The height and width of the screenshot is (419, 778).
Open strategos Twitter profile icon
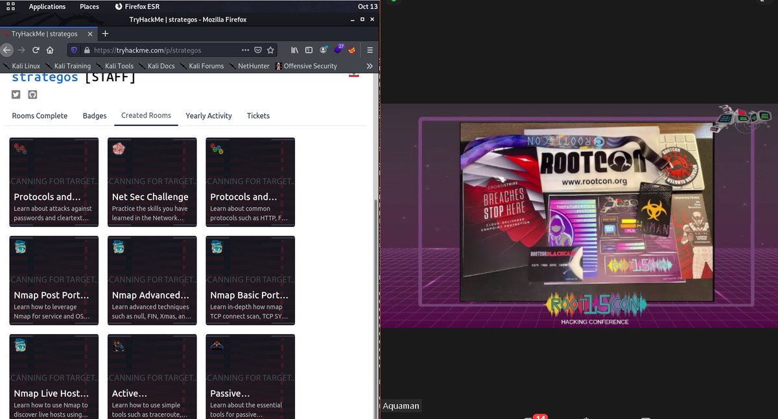coord(16,94)
